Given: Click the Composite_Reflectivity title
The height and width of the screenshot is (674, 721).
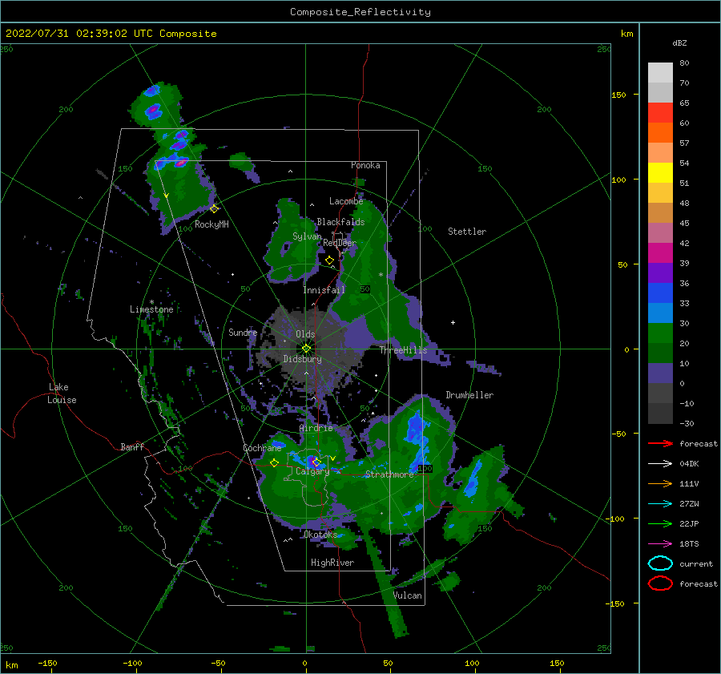Looking at the screenshot, I should point(360,12).
